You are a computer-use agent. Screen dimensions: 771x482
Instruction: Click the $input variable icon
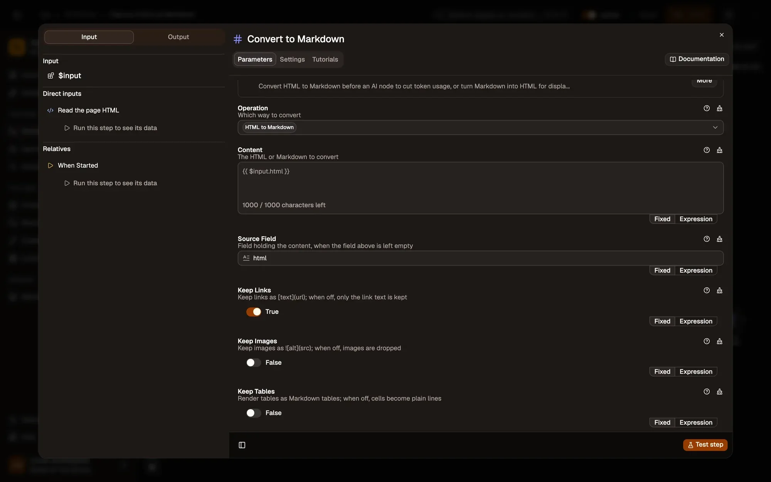pos(51,76)
